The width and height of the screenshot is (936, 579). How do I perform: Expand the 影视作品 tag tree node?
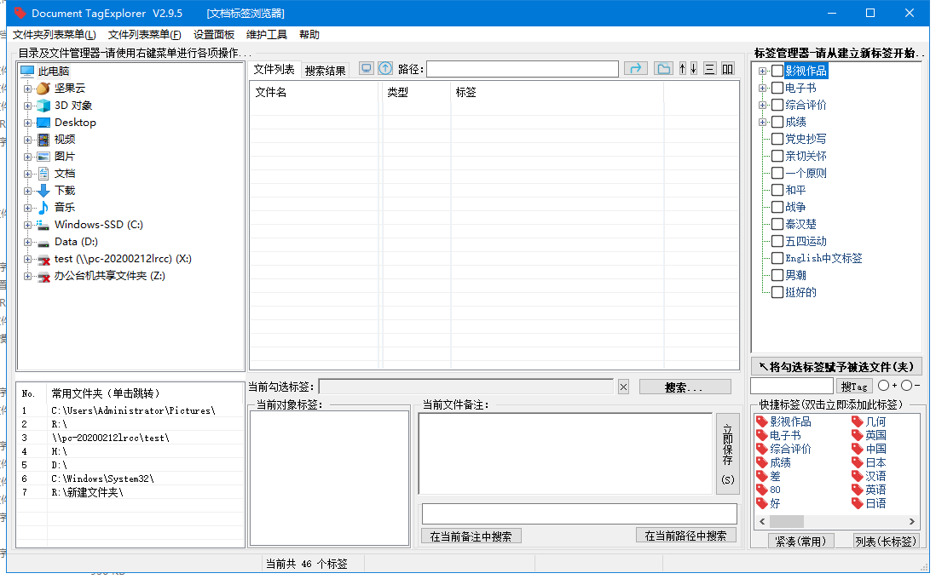tap(763, 71)
